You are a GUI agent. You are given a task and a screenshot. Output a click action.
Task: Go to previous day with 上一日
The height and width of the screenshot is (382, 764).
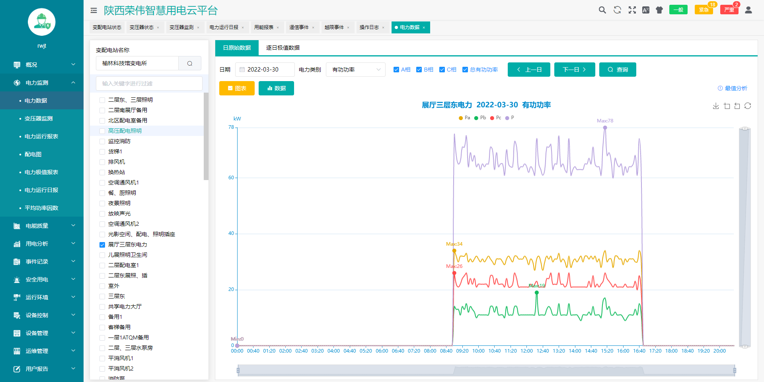tap(529, 70)
